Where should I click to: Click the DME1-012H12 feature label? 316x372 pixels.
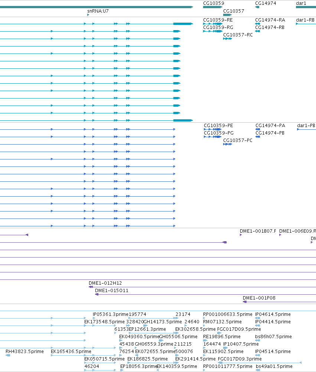pyautogui.click(x=105, y=283)
